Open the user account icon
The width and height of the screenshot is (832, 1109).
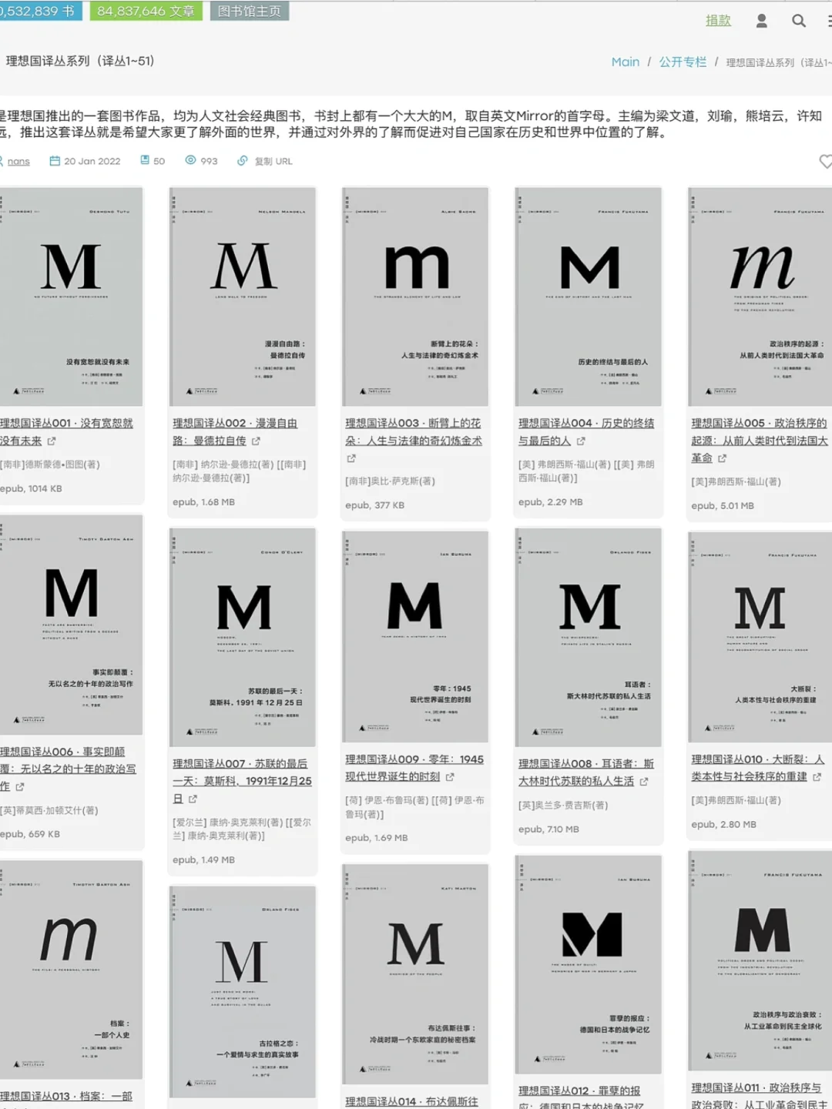[761, 21]
